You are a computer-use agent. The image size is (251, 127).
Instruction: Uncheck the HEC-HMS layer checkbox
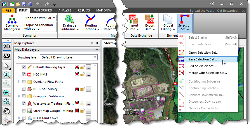tap(24, 74)
